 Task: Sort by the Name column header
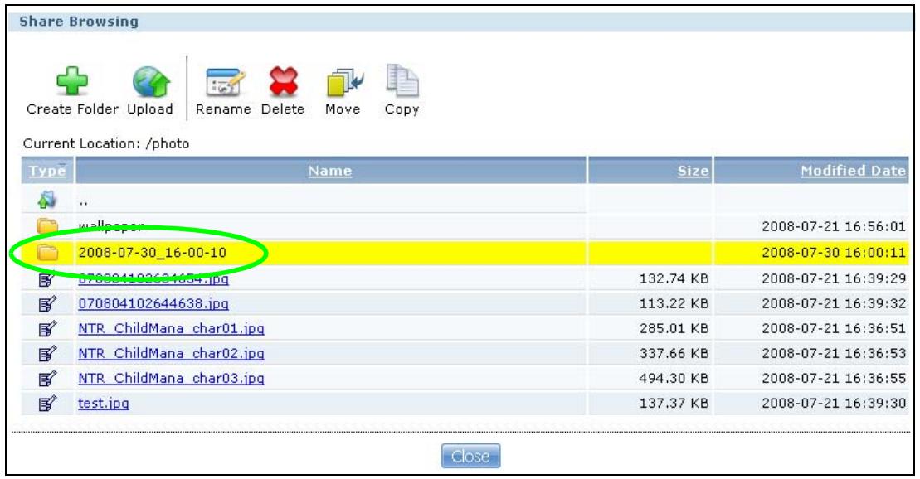coord(330,171)
